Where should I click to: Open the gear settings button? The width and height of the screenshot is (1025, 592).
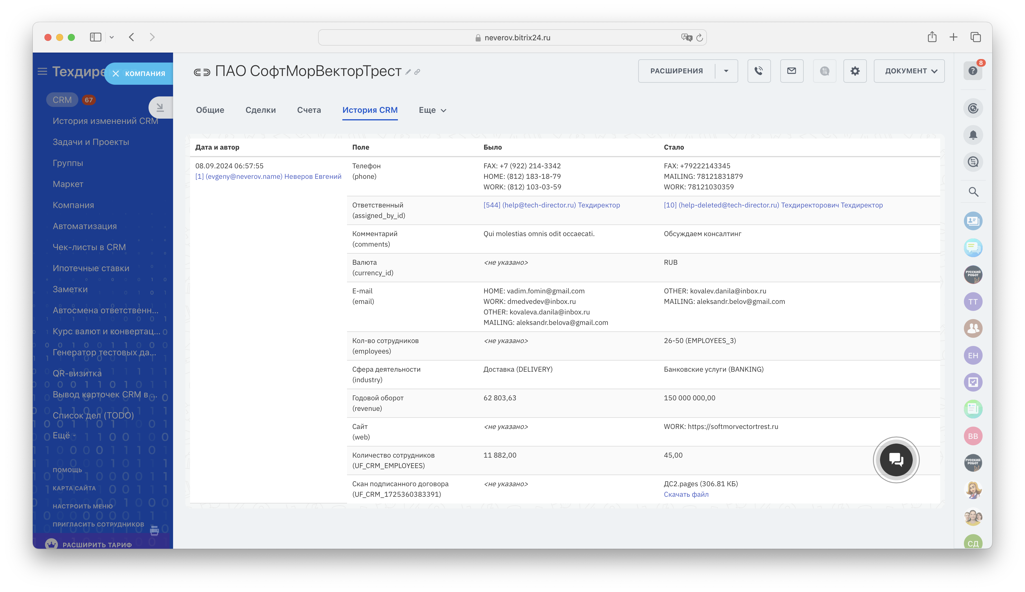tap(855, 71)
